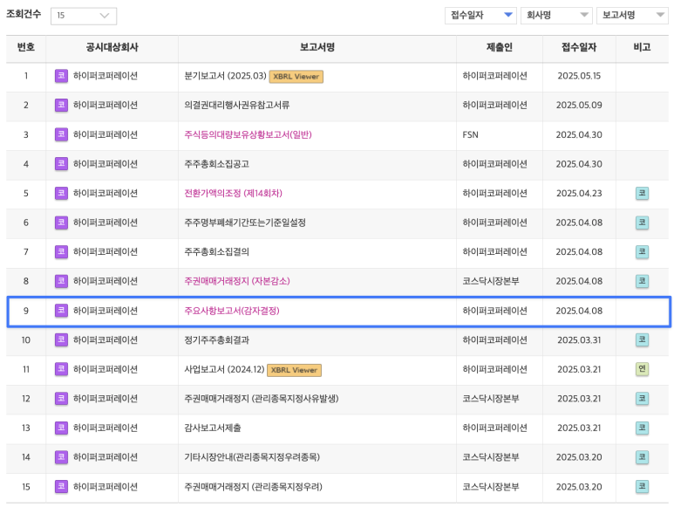Click the date 2025.04.23
The image size is (674, 507).
tap(579, 194)
